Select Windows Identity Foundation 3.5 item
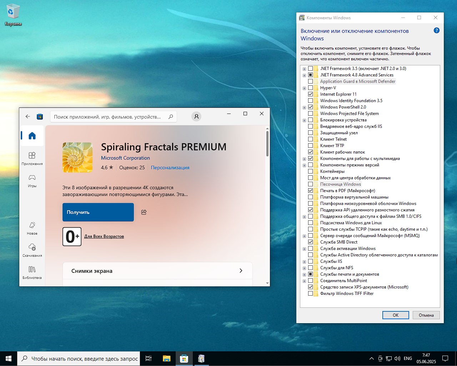The width and height of the screenshot is (457, 366). (x=351, y=101)
